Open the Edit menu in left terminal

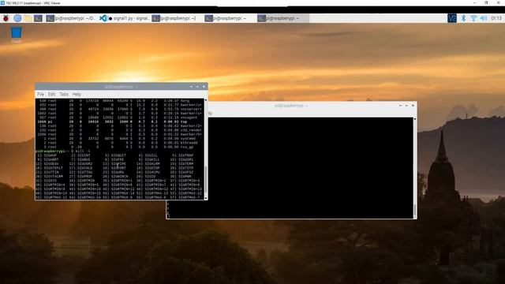pos(51,94)
